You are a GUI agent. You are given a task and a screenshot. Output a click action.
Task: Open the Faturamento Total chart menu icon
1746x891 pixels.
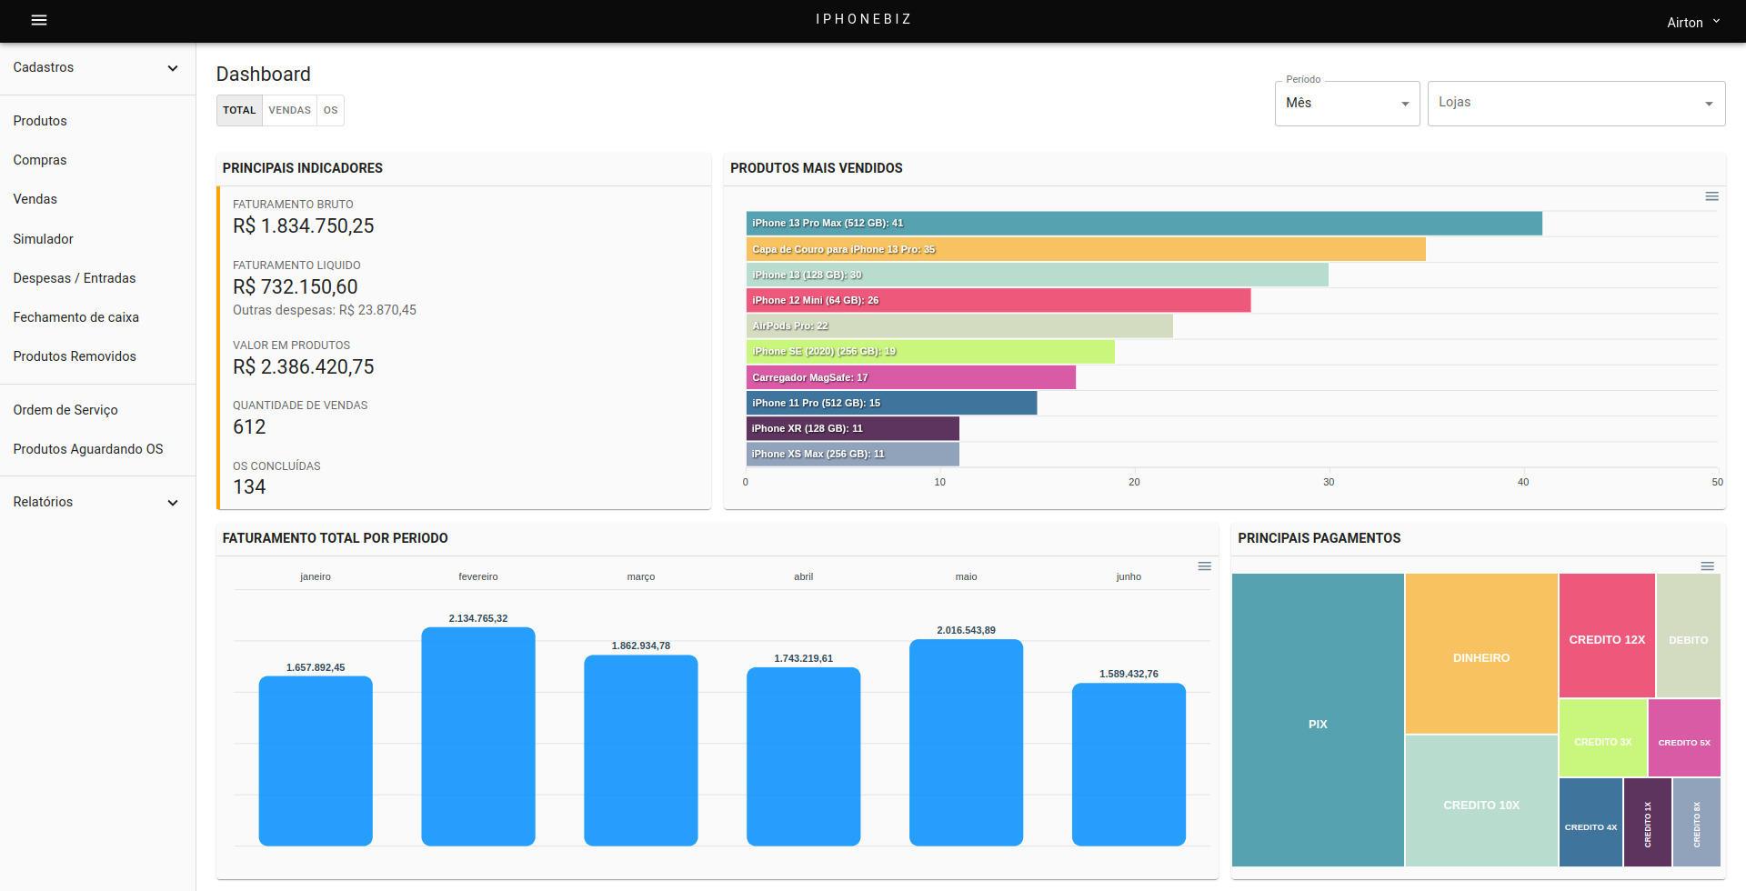click(x=1204, y=566)
